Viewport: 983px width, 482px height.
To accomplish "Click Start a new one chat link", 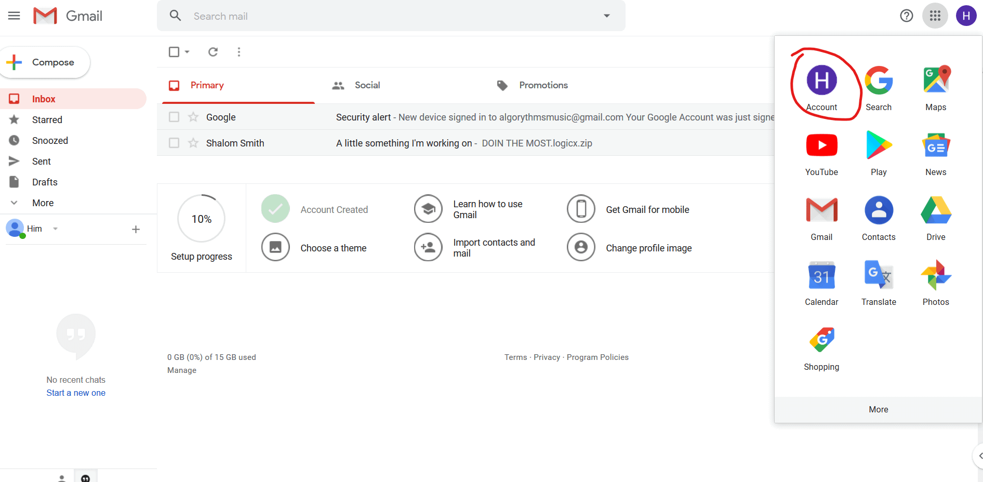I will coord(76,393).
